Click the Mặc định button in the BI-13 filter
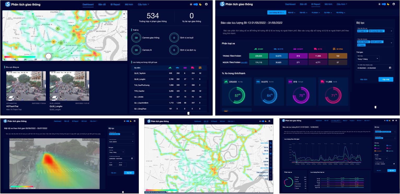The height and width of the screenshot is (194, 400). 364,79
